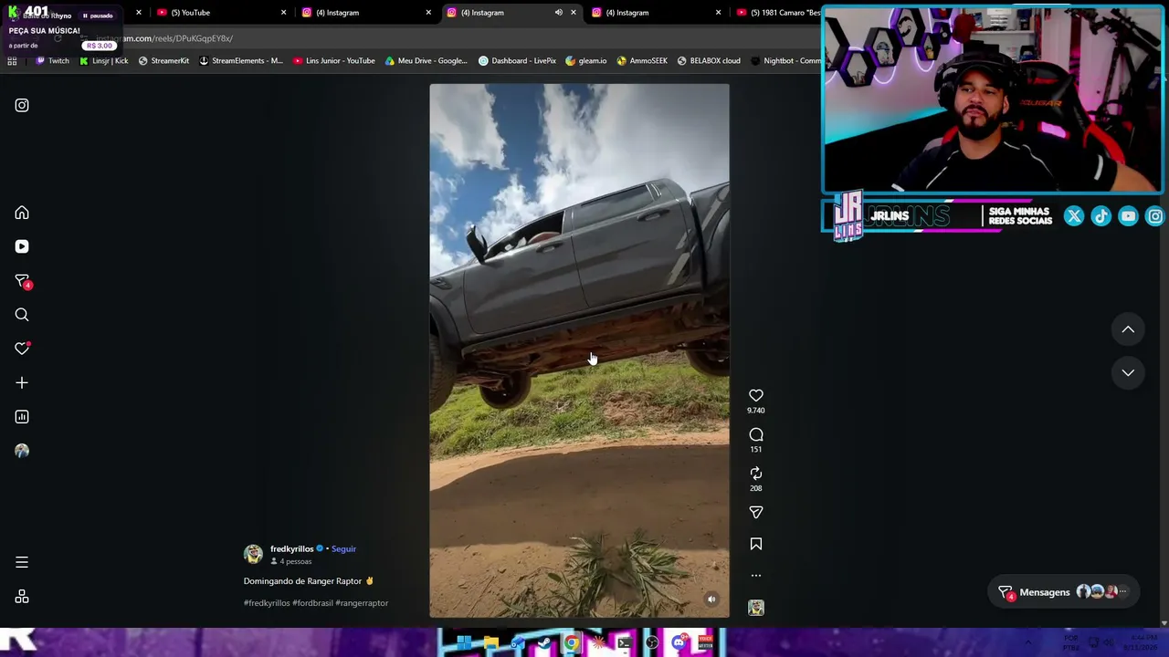Click the #rangerraptor hashtag

pyautogui.click(x=362, y=603)
